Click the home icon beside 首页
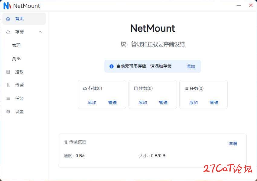Screen dimensions: 257x181 coord(8,19)
